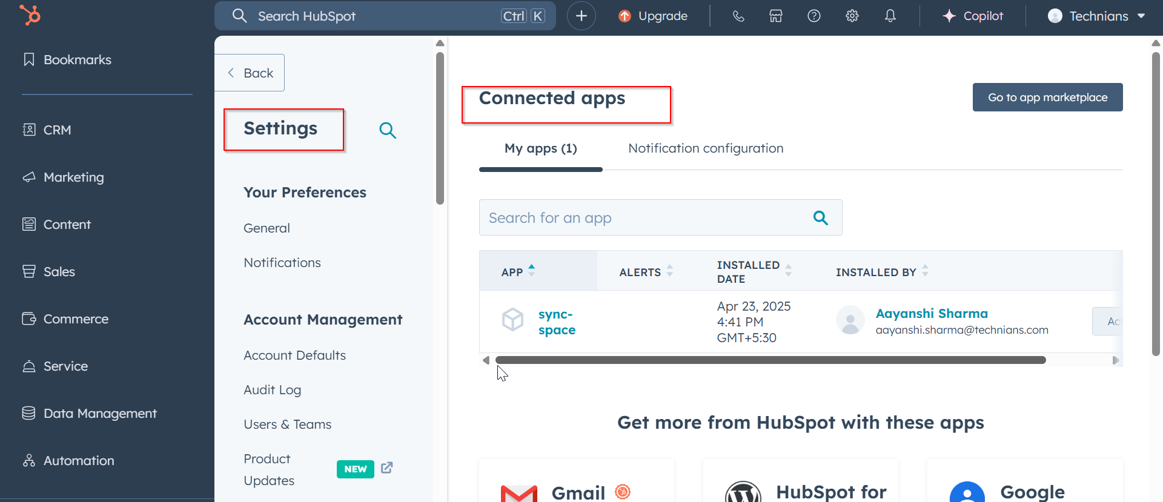The image size is (1163, 502).
Task: Go Back from settings
Action: click(250, 73)
